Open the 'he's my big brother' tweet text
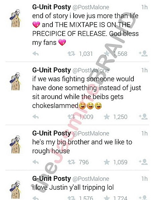 [x=82, y=146]
